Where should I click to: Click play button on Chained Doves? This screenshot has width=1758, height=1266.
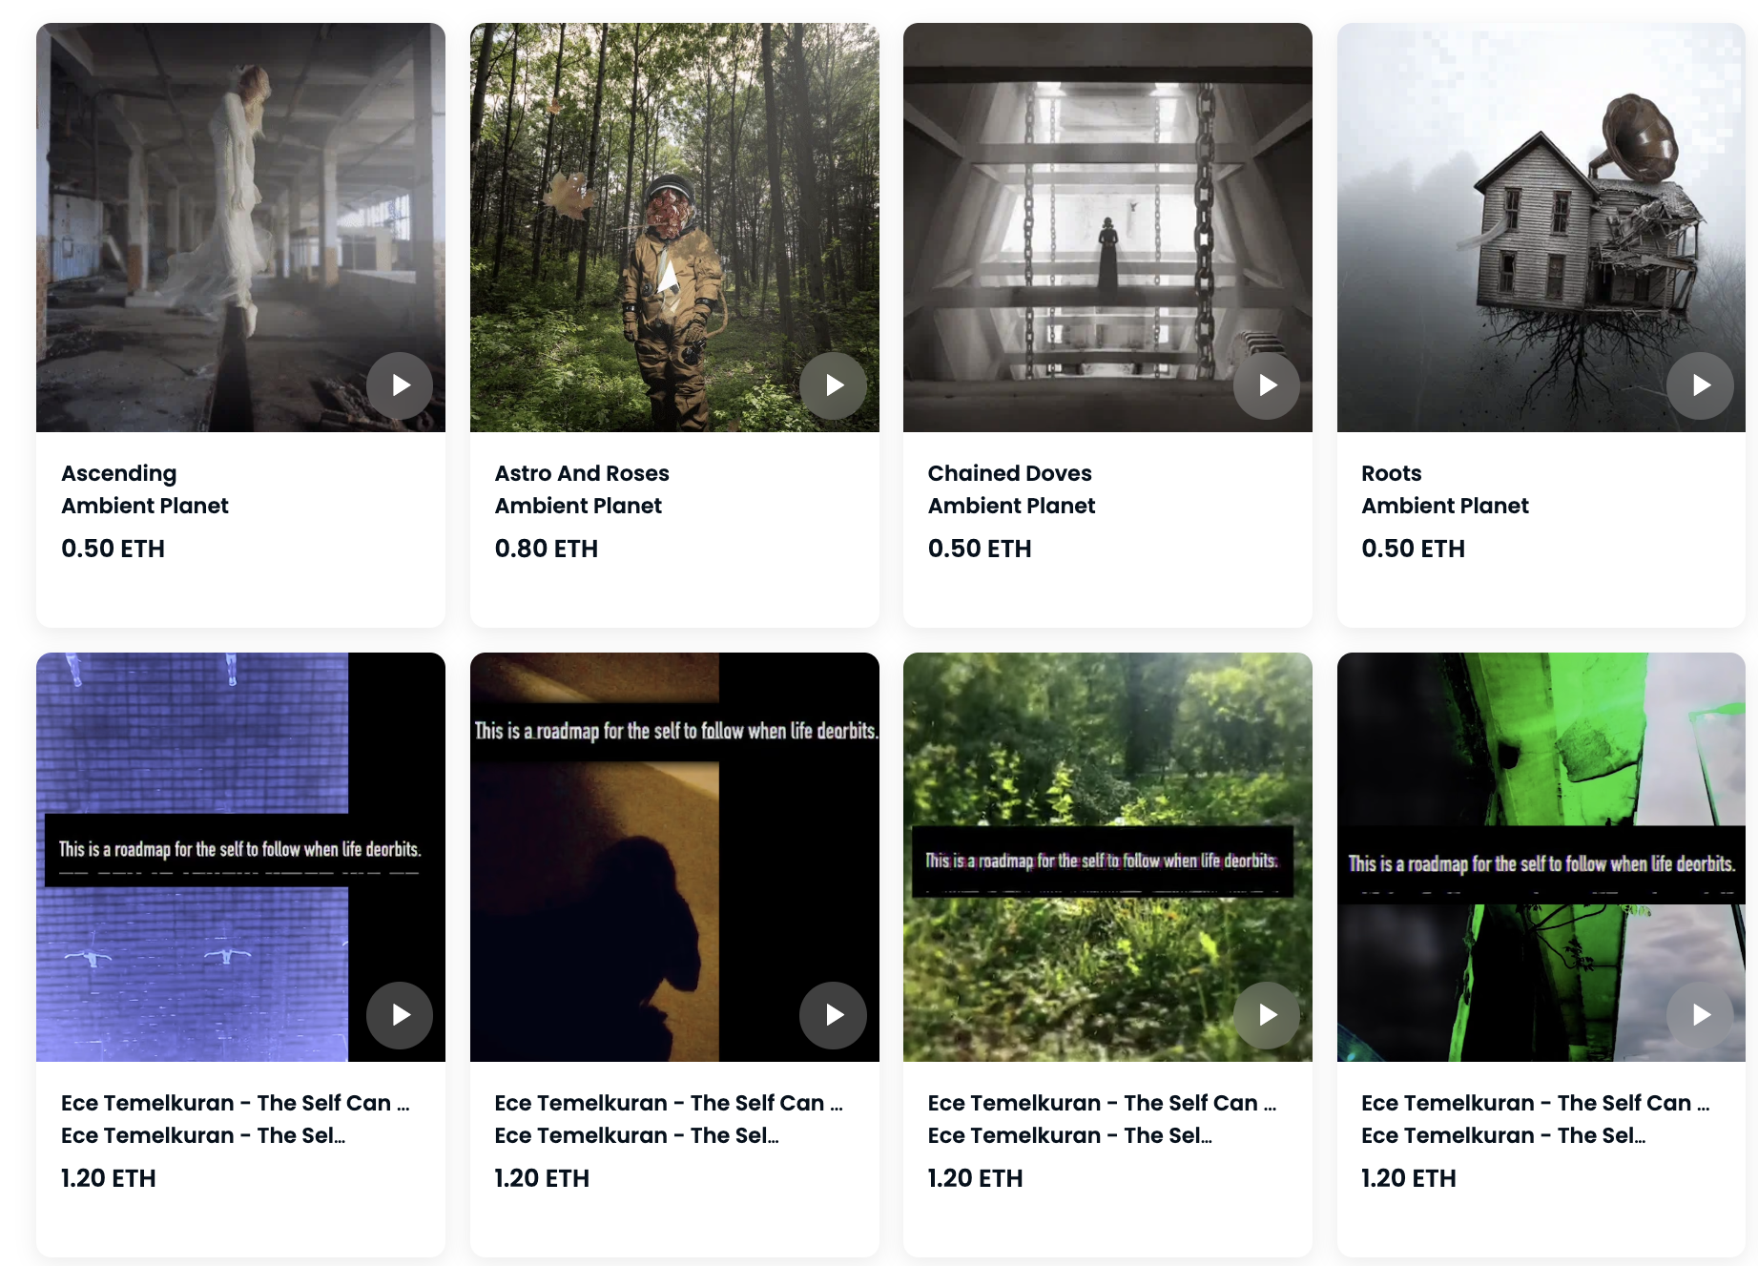click(x=1267, y=385)
